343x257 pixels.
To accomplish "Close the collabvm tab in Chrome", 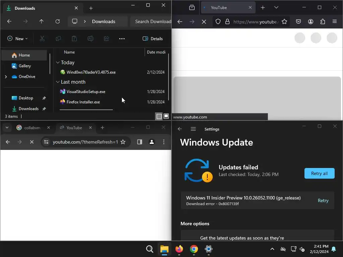I will point(49,127).
